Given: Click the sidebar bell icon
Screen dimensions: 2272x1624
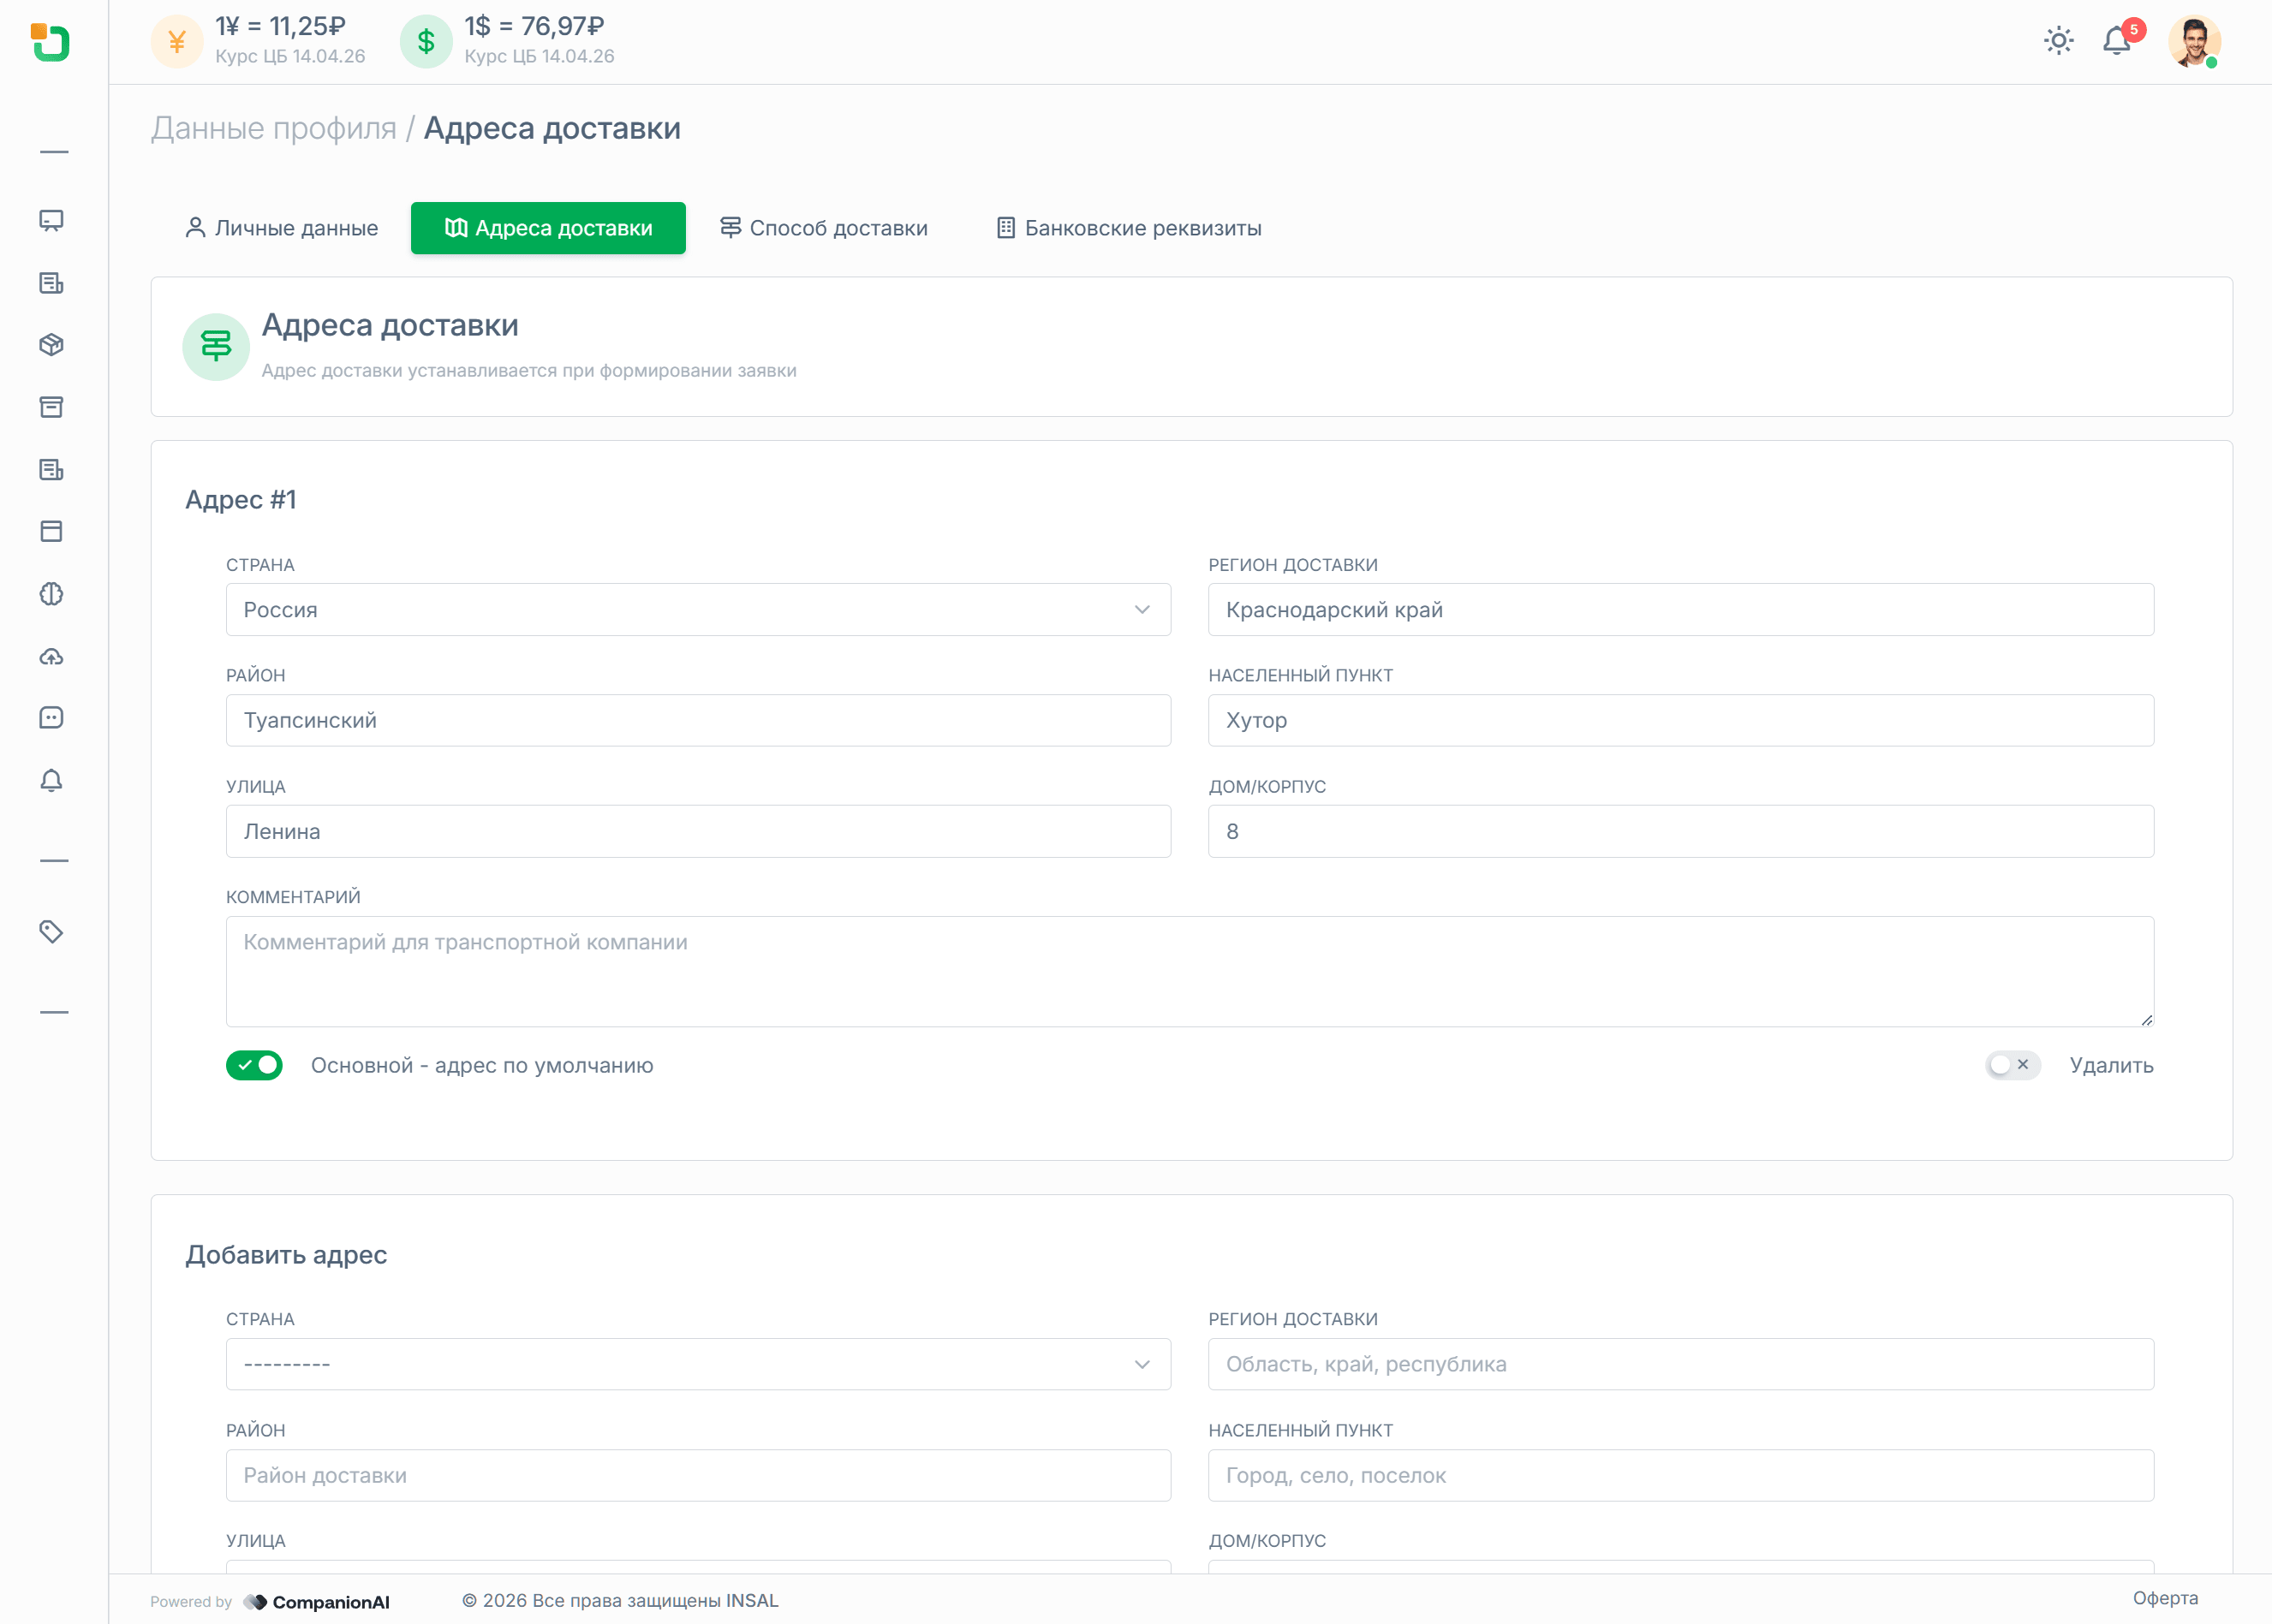Looking at the screenshot, I should pyautogui.click(x=51, y=781).
